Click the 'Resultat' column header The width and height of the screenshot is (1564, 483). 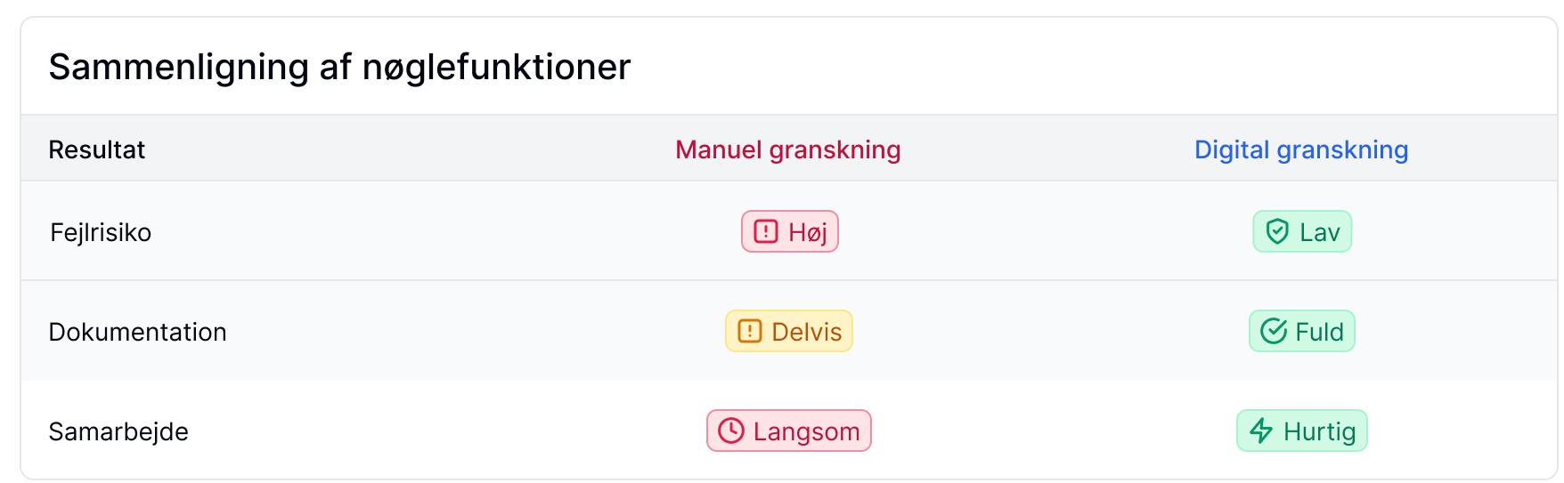(96, 149)
